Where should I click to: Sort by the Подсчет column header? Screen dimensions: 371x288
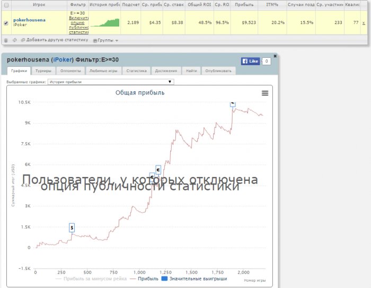[130, 5]
